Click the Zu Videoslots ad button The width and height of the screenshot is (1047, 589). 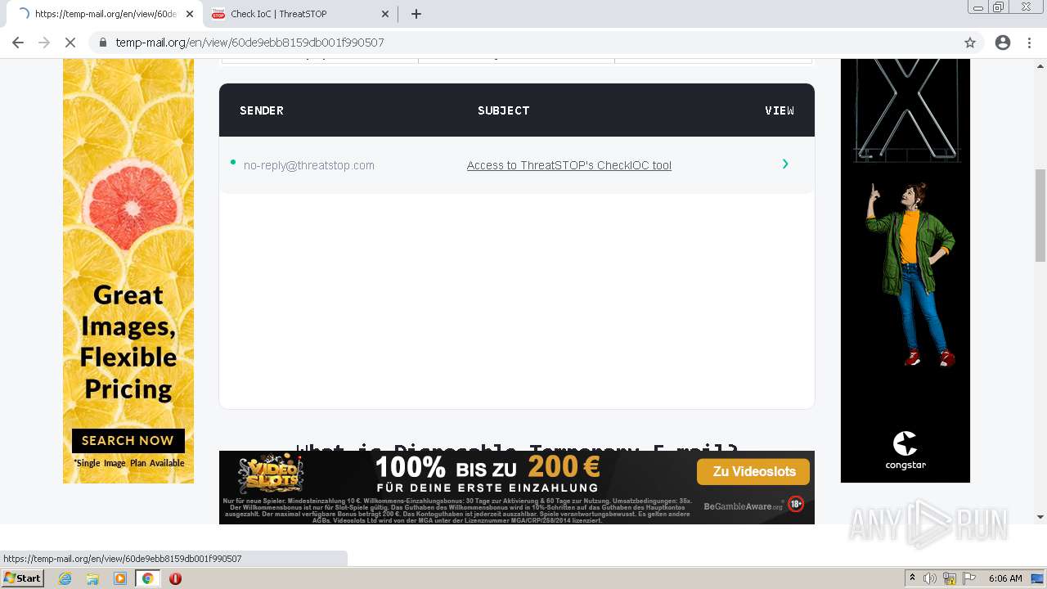pyautogui.click(x=753, y=472)
